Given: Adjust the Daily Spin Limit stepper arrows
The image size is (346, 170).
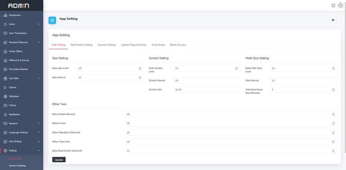Looking at the screenshot, I should (x=140, y=68).
